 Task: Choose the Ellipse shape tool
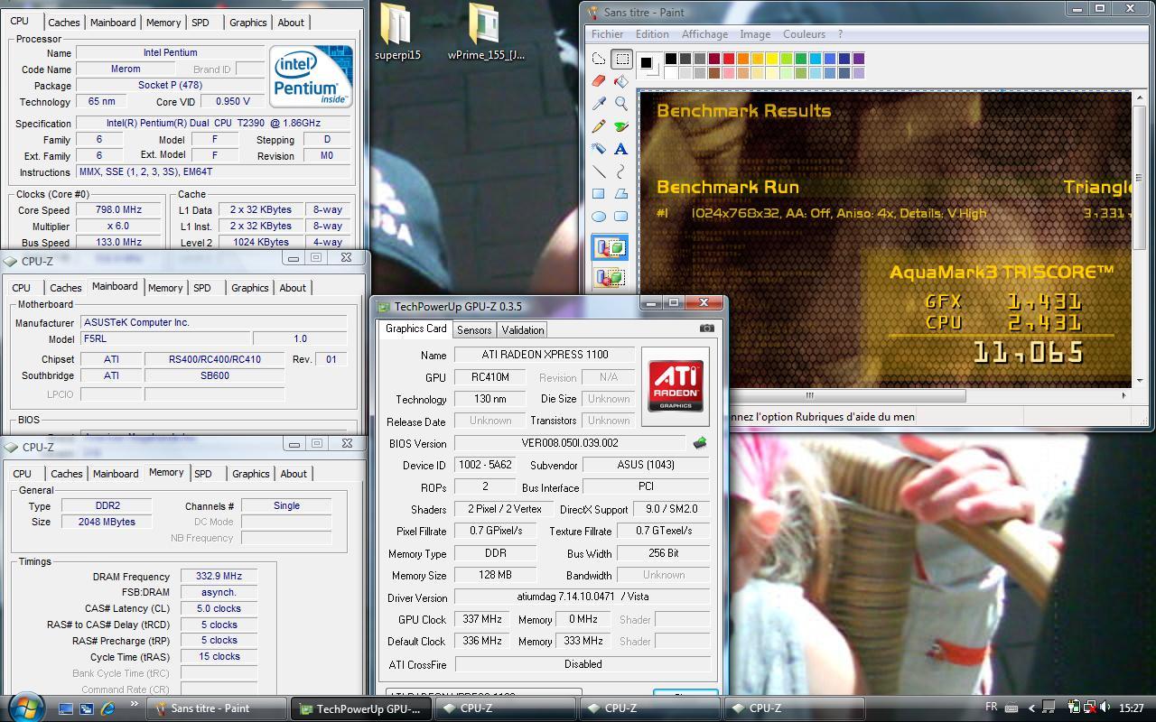[x=599, y=217]
